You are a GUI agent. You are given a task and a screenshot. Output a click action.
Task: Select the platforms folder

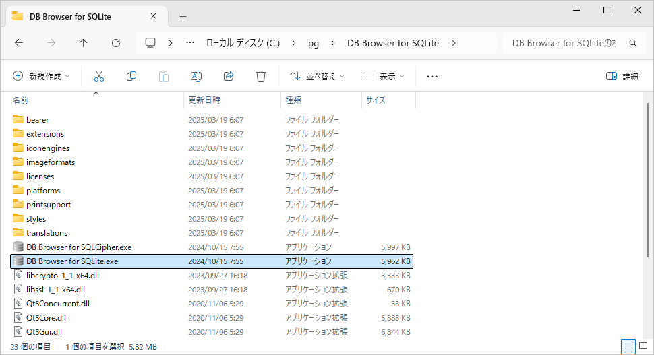[43, 191]
